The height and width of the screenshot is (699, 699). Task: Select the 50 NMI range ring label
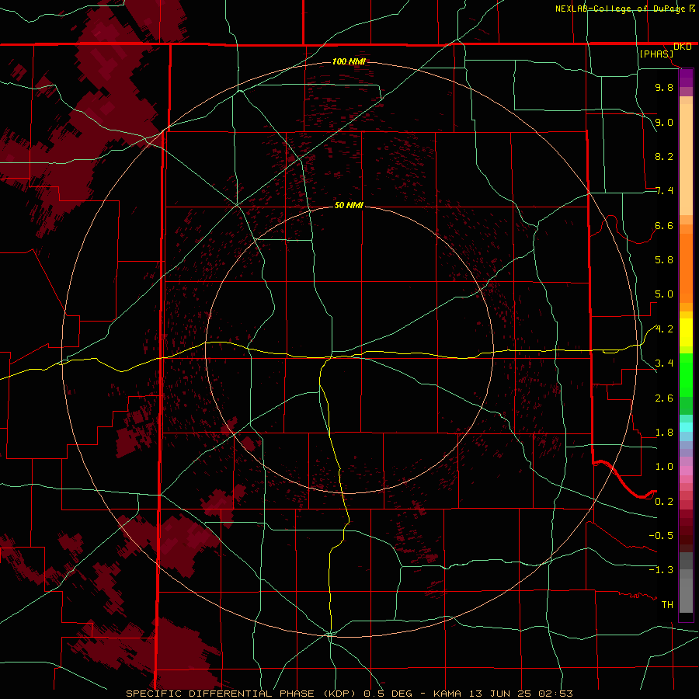pos(349,205)
